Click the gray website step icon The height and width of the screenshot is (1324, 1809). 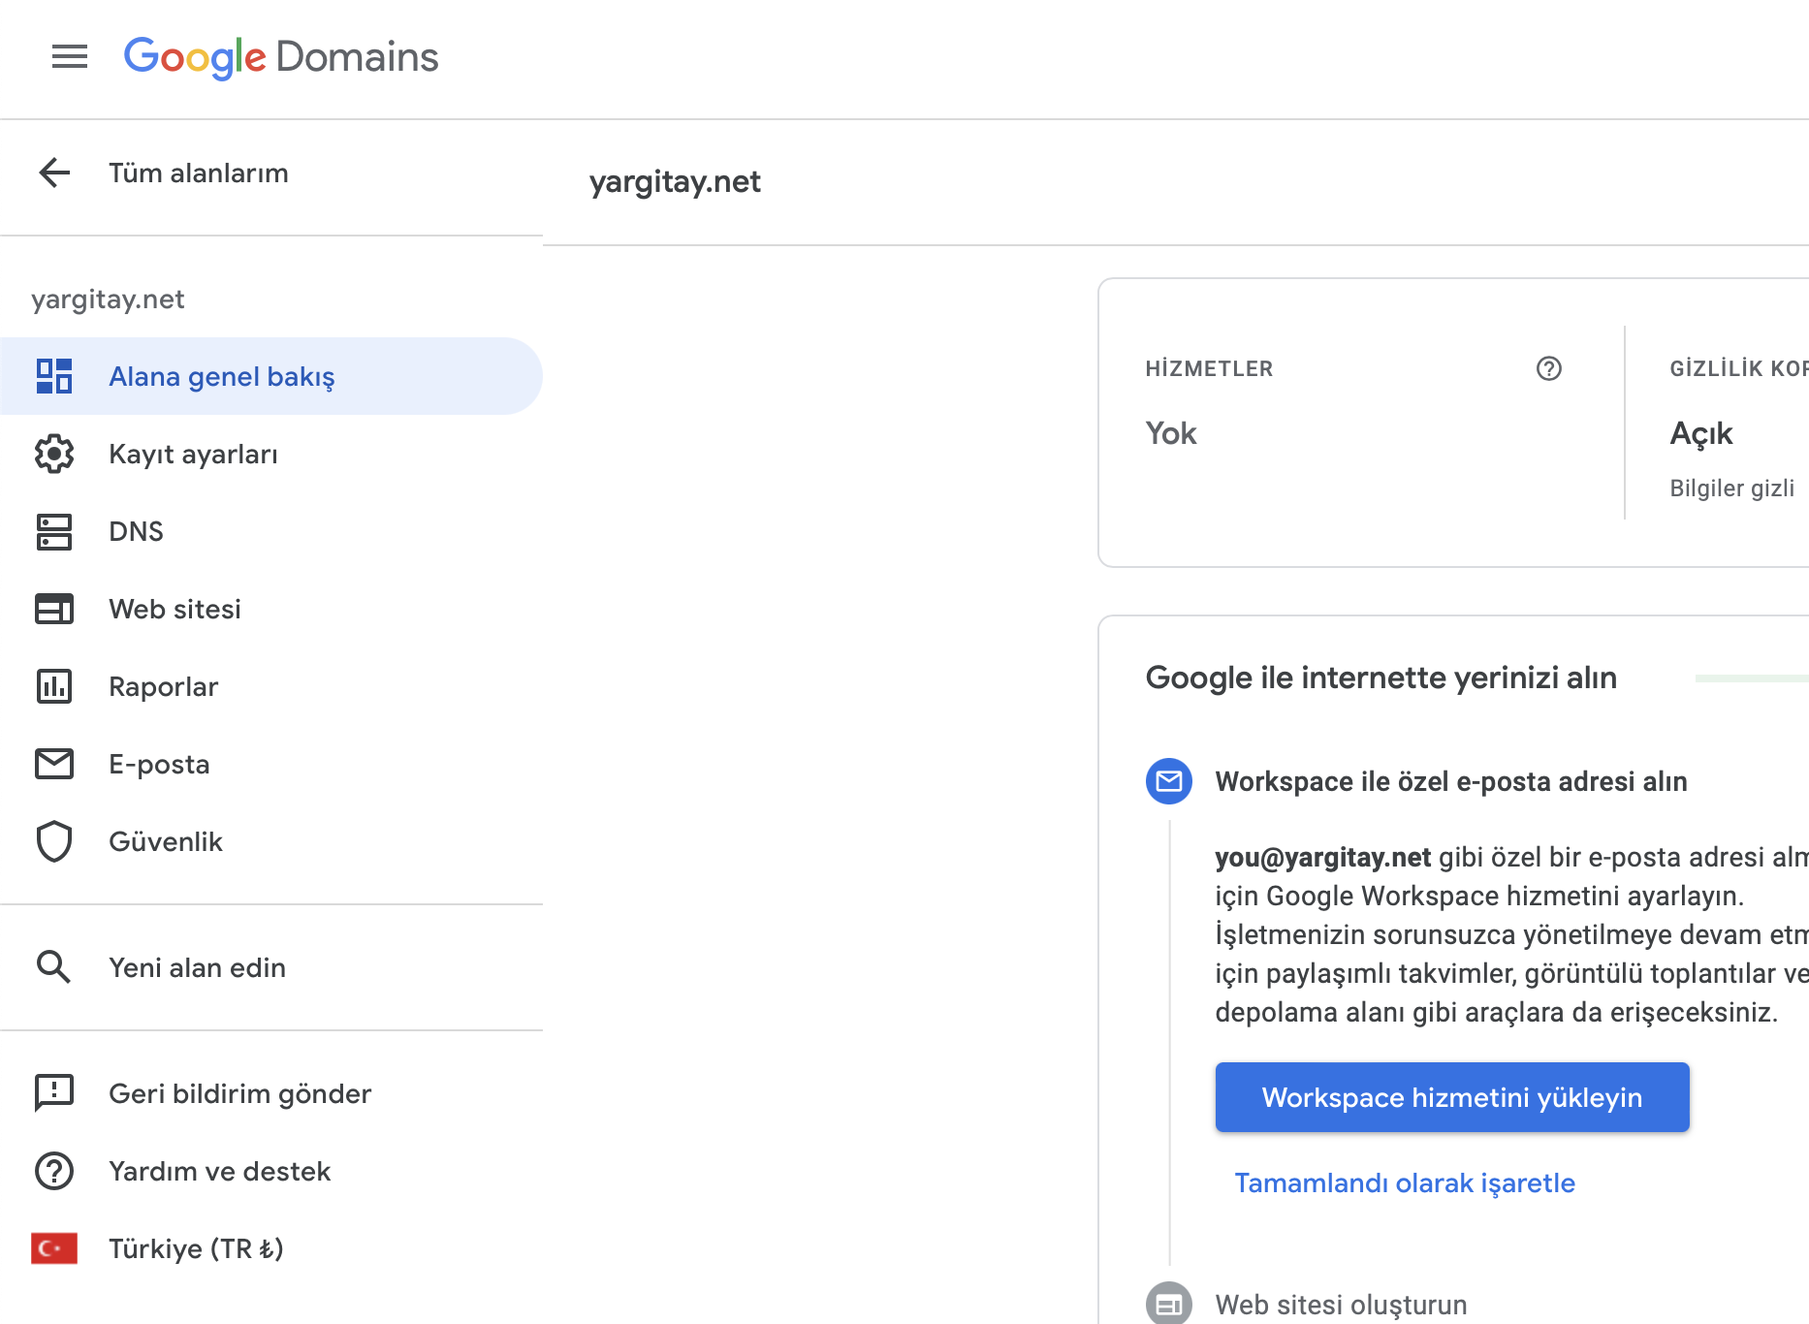(x=1169, y=1304)
